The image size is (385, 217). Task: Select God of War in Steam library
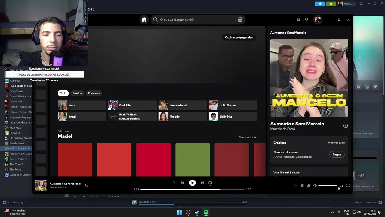pyautogui.click(x=17, y=91)
